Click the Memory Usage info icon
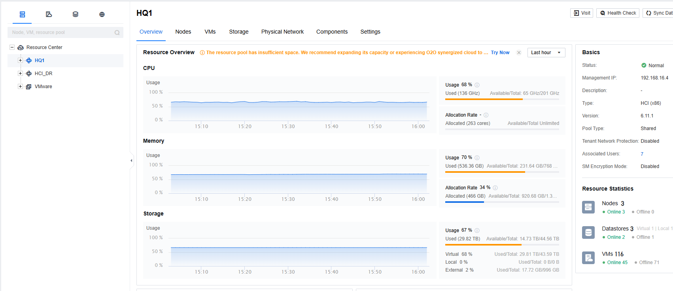673x291 pixels. 477,158
